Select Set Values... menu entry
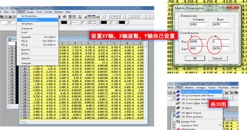 pos(37,24)
